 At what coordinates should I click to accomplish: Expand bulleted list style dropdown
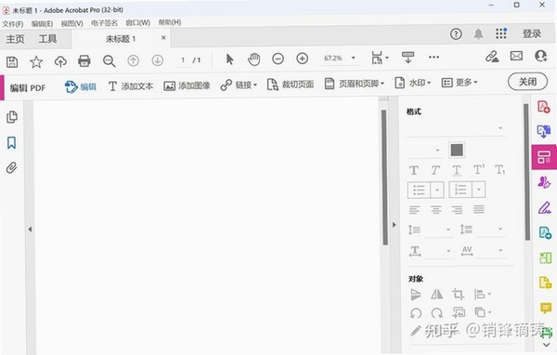(437, 190)
